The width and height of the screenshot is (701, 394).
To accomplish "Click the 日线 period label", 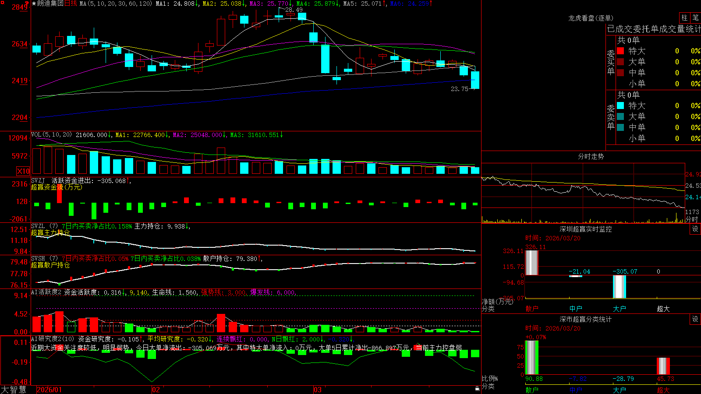I will [71, 4].
